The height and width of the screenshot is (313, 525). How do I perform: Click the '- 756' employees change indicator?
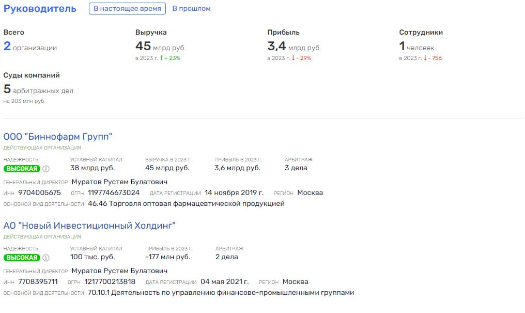433,58
